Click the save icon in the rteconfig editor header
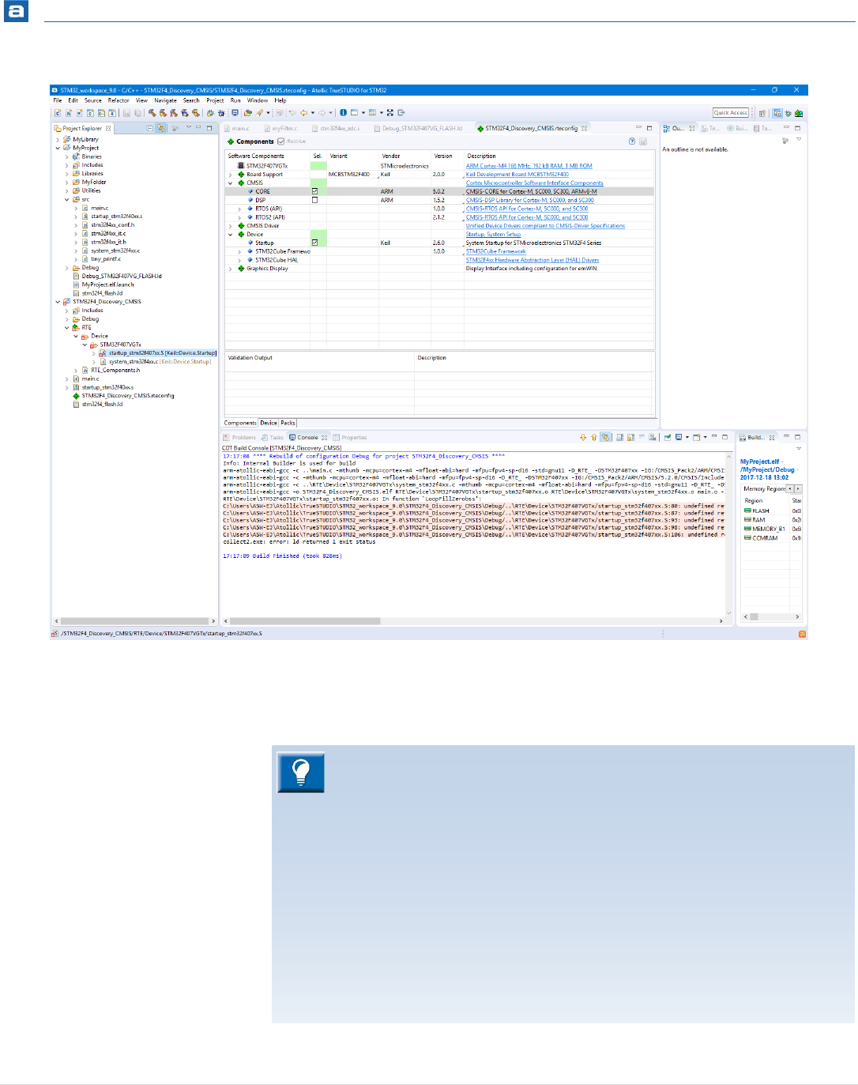The image size is (858, 1085). click(x=643, y=141)
